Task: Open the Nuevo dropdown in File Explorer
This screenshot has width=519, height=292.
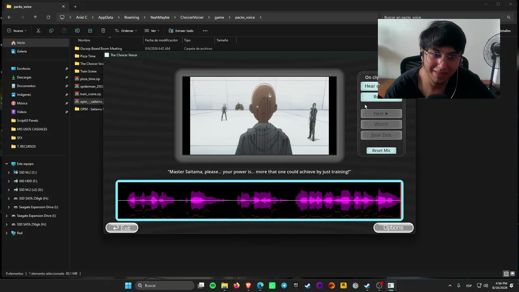Action: point(17,31)
